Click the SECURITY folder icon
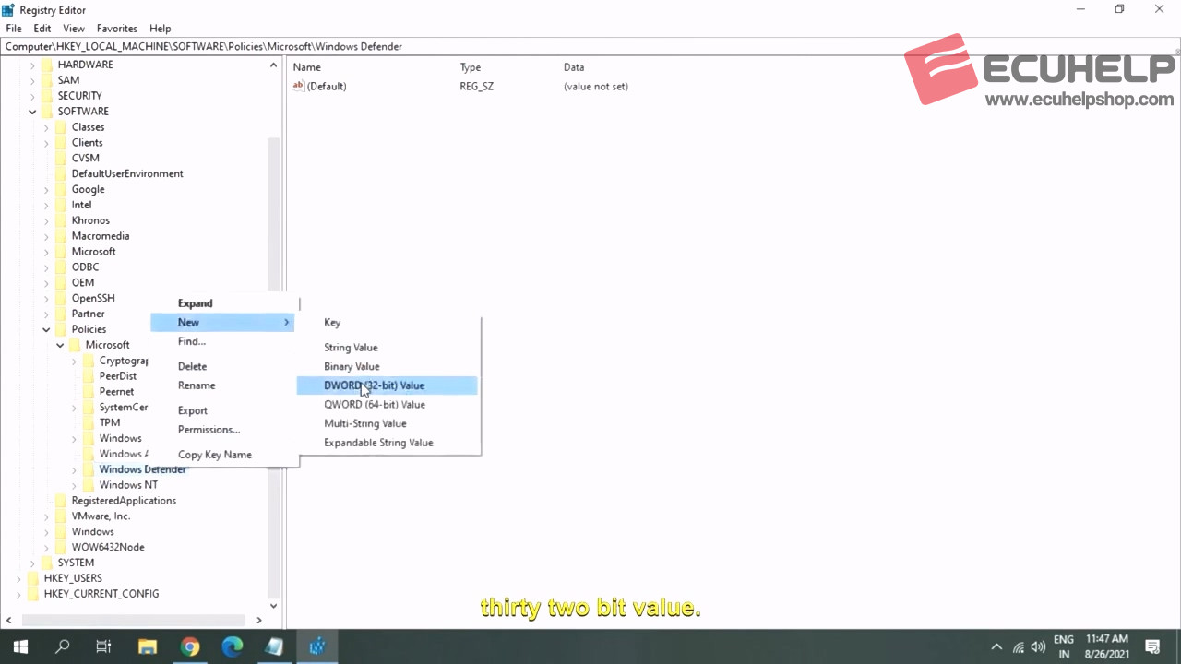Viewport: 1181px width, 664px height. pos(46,96)
